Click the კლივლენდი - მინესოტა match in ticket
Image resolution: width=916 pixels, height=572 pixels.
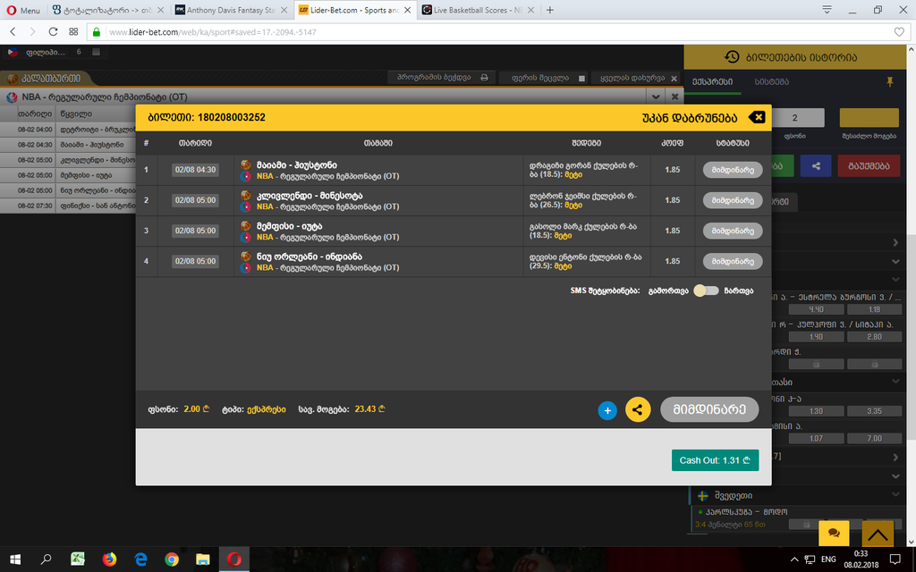tap(310, 196)
